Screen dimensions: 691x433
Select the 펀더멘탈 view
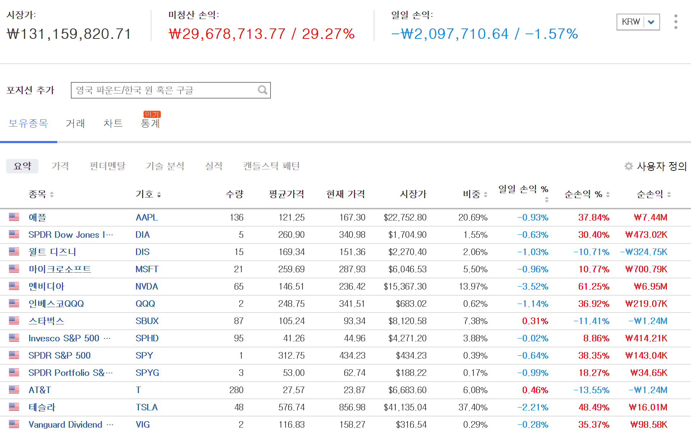(108, 166)
